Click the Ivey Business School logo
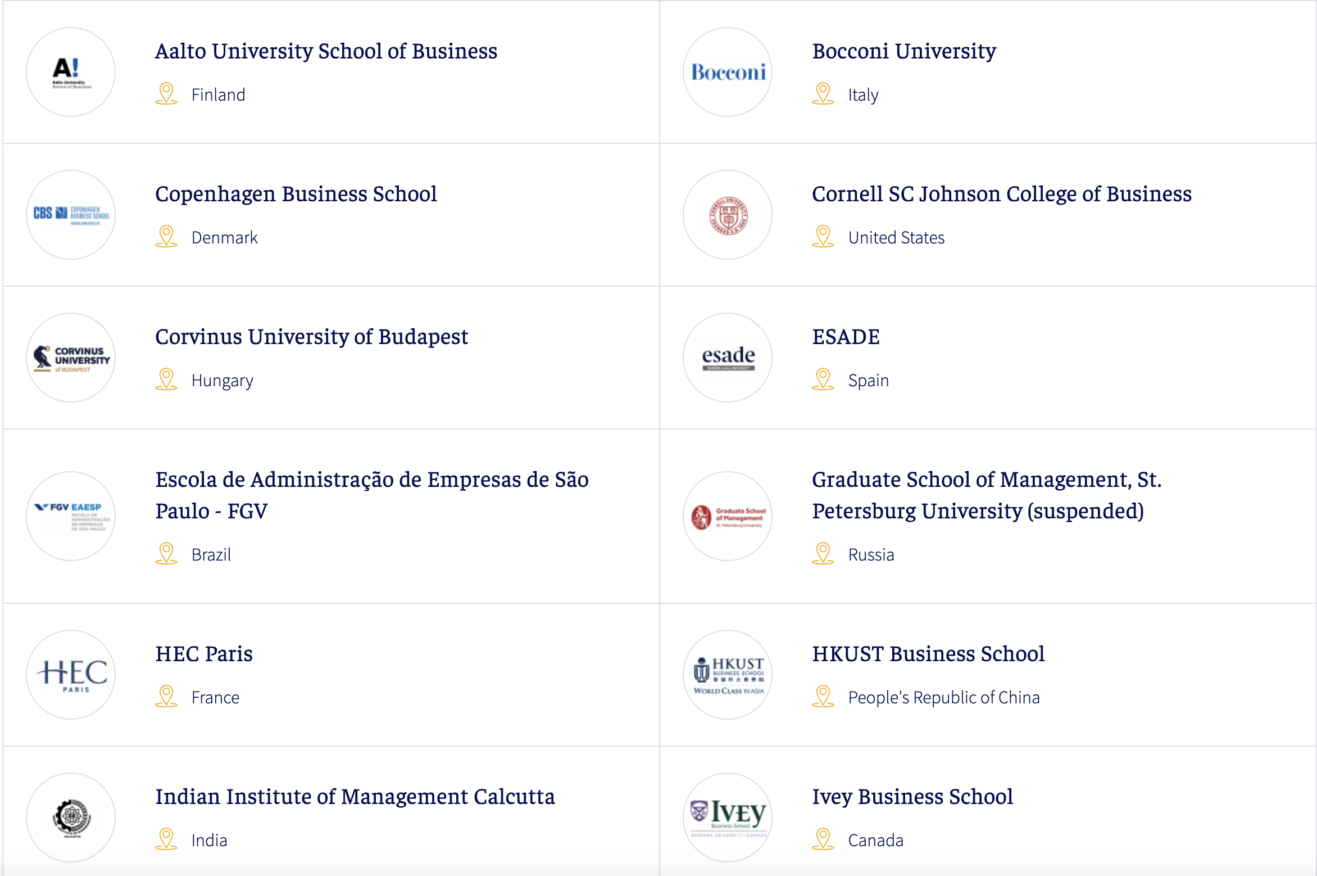The height and width of the screenshot is (876, 1317). (x=727, y=817)
